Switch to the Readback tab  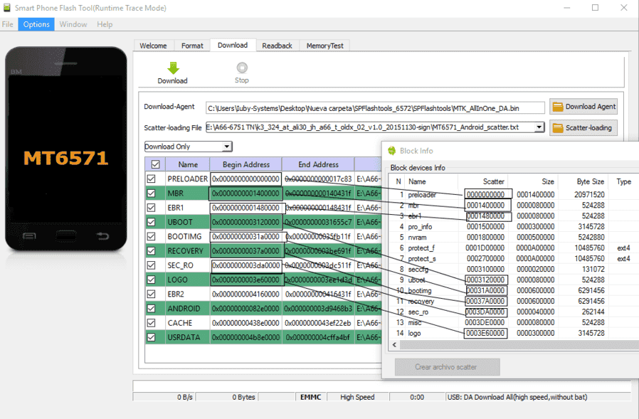point(277,46)
